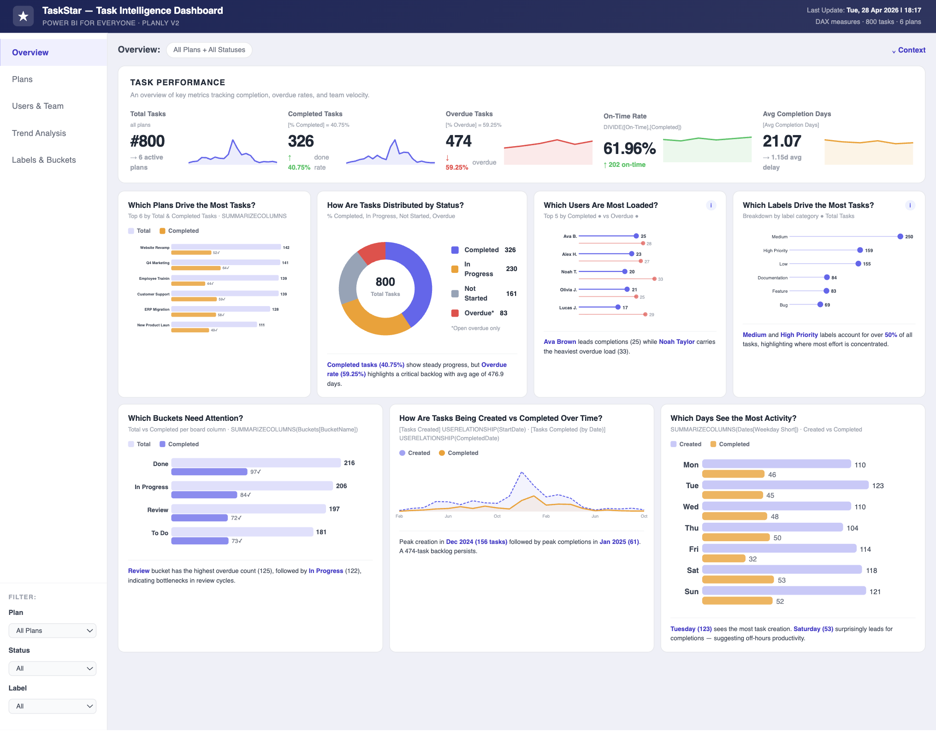The height and width of the screenshot is (732, 936).
Task: Click the Sat completed bar 53
Action: point(738,580)
